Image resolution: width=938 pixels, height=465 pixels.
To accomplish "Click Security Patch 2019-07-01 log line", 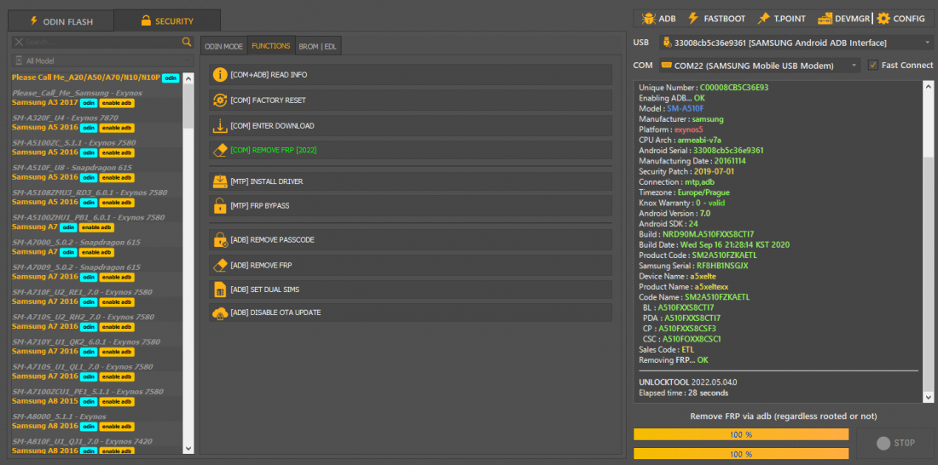I will coord(686,171).
